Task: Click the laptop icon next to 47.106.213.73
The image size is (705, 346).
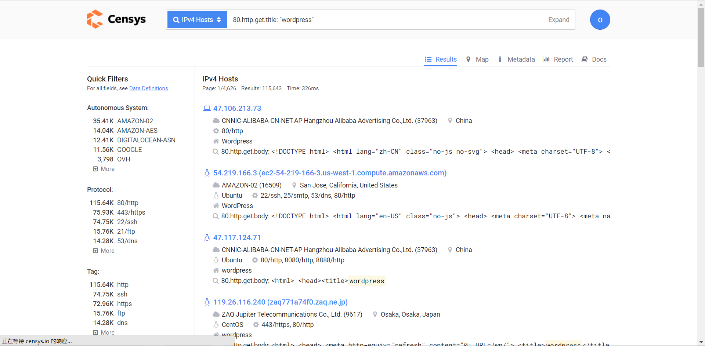Action: [x=207, y=108]
